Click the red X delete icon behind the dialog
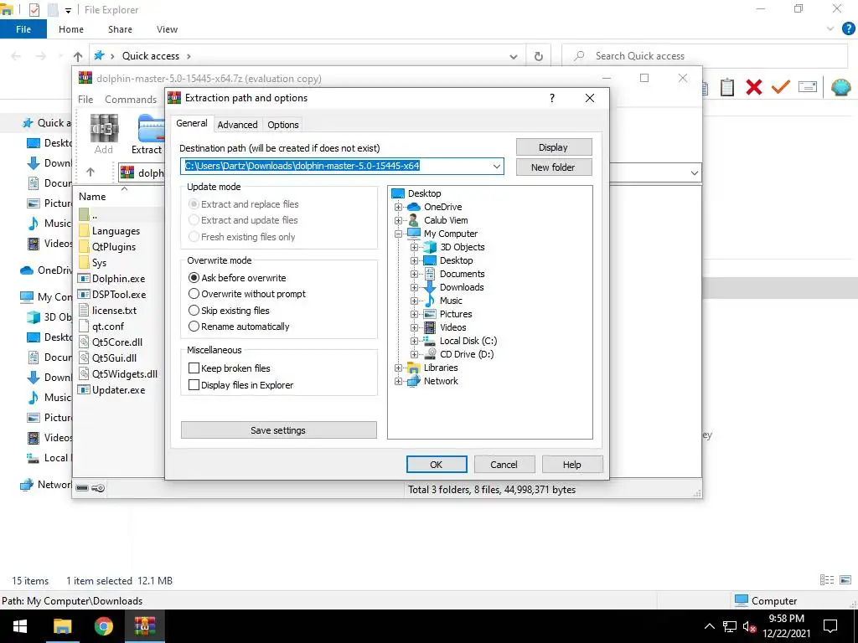Viewport: 858px width, 643px height. (754, 87)
